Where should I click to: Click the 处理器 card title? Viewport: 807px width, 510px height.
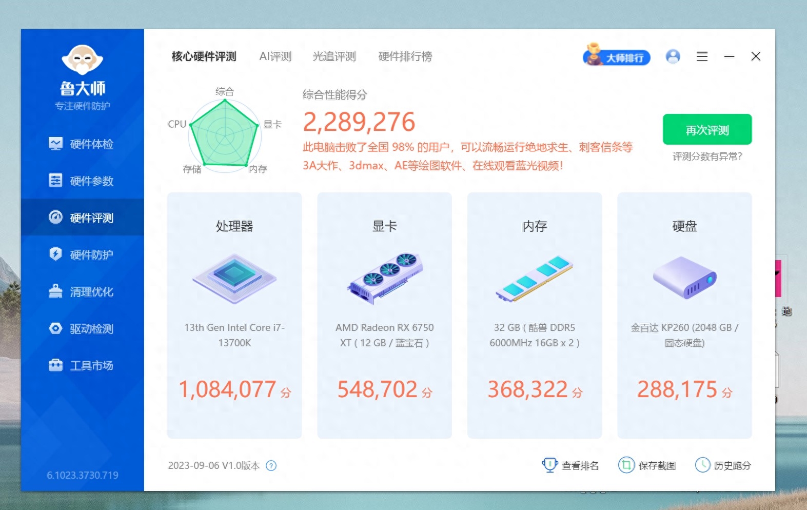(x=234, y=226)
